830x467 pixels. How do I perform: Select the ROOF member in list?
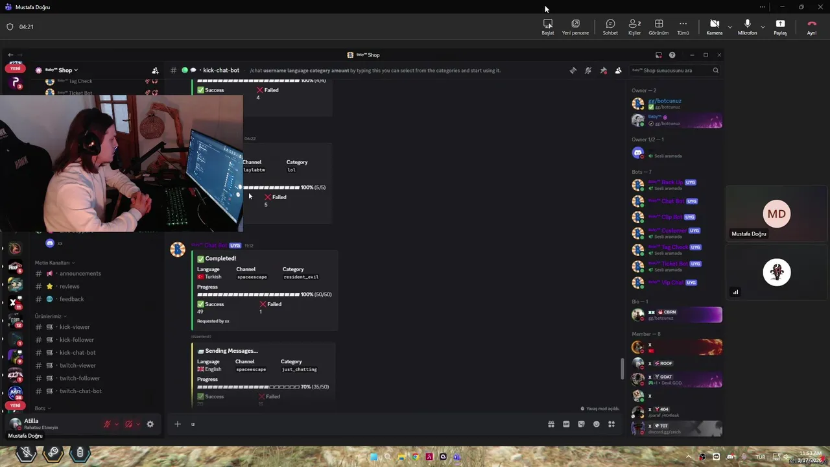pyautogui.click(x=676, y=363)
